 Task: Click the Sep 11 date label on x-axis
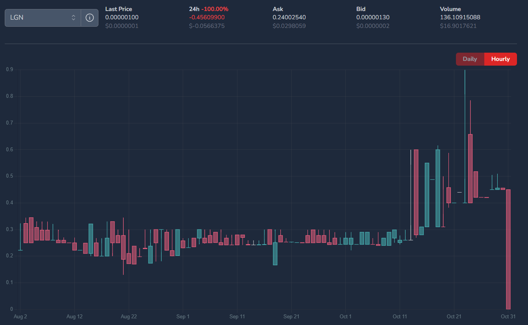click(237, 316)
